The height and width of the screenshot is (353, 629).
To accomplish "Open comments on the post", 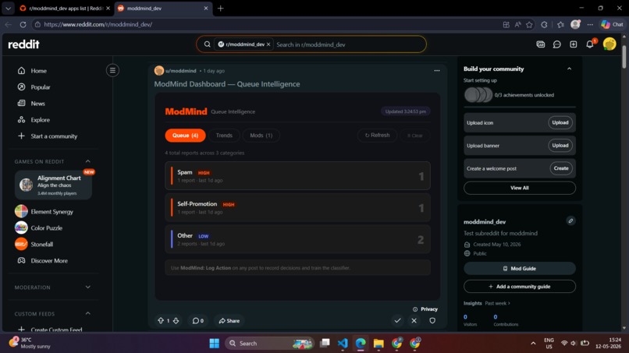I will (197, 320).
